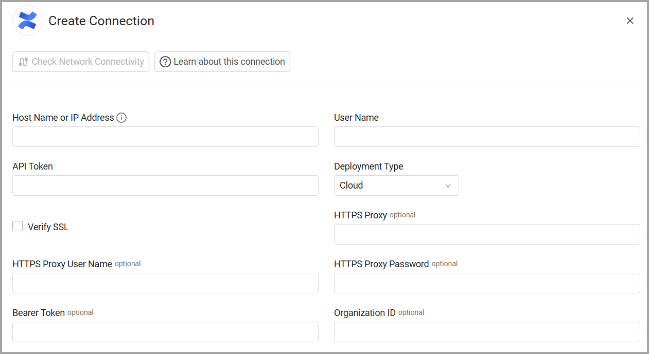Click the HTTPS Proxy label
The image size is (649, 354).
360,215
